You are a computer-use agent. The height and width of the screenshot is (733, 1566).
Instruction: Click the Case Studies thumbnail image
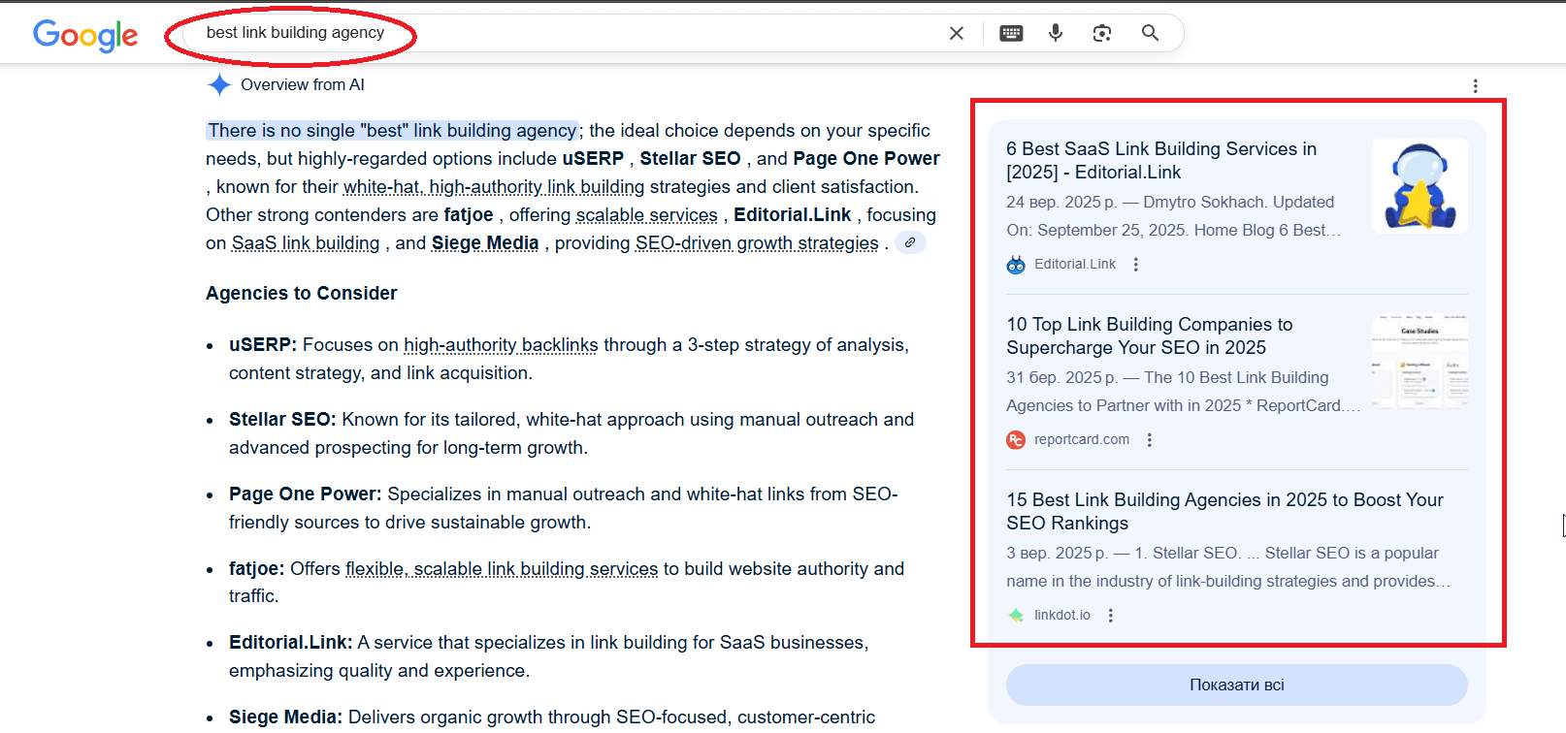tap(1419, 361)
